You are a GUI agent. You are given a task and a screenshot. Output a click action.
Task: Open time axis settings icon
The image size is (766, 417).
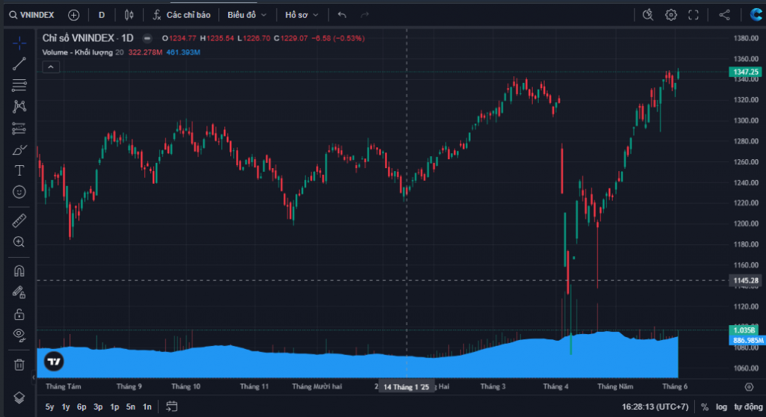tap(749, 386)
